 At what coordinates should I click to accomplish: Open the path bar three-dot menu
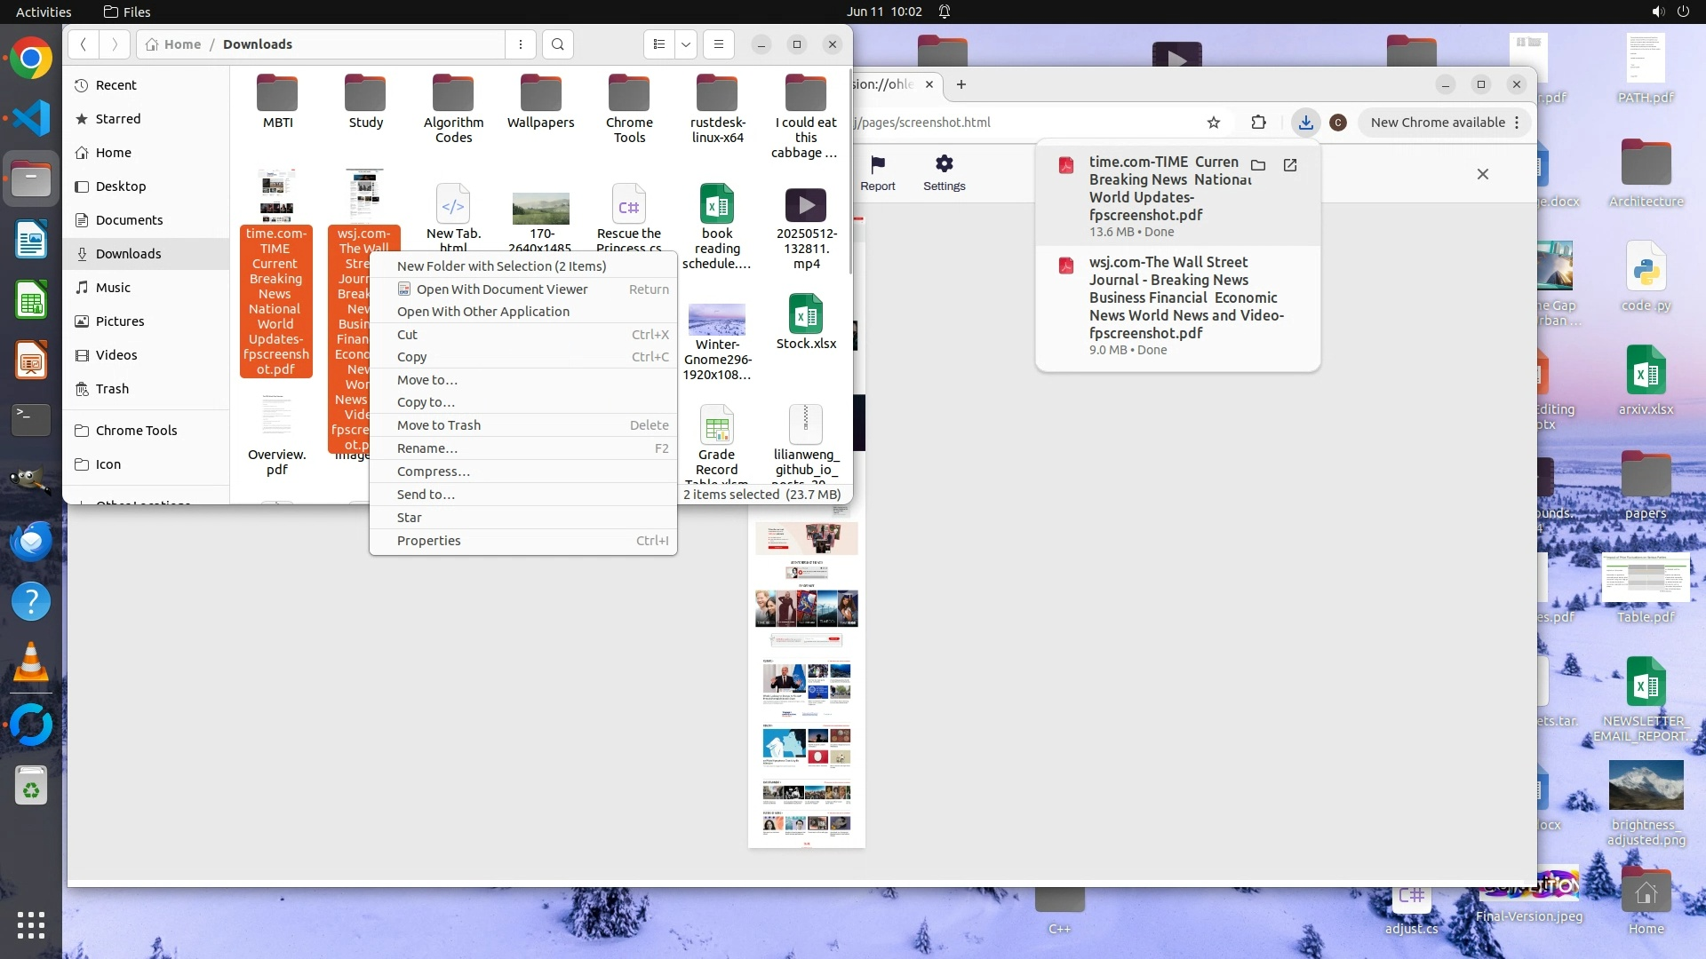[x=521, y=44]
